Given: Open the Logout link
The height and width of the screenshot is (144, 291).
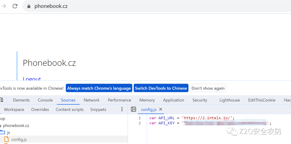Looking at the screenshot, I should pyautogui.click(x=32, y=79).
